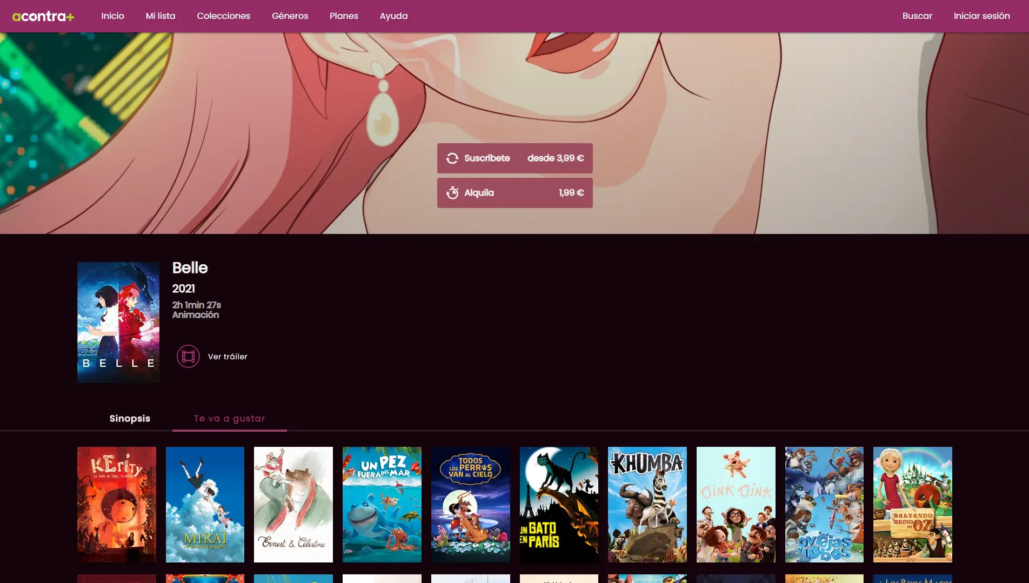
Task: Open Salvando el reino de Oz poster
Action: pyautogui.click(x=913, y=505)
